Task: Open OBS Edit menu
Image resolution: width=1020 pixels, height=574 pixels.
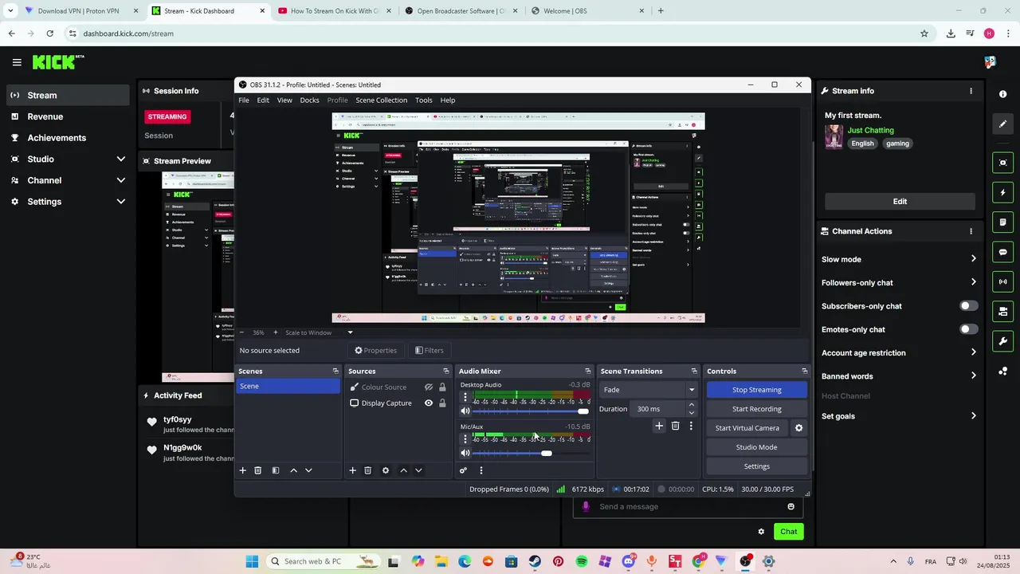Action: (263, 100)
